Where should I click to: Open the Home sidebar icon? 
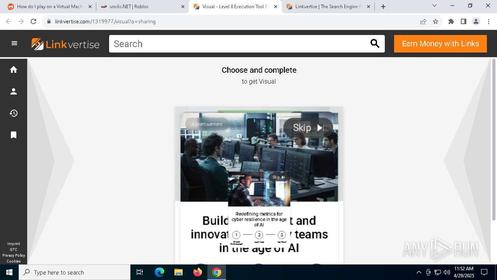coord(14,70)
